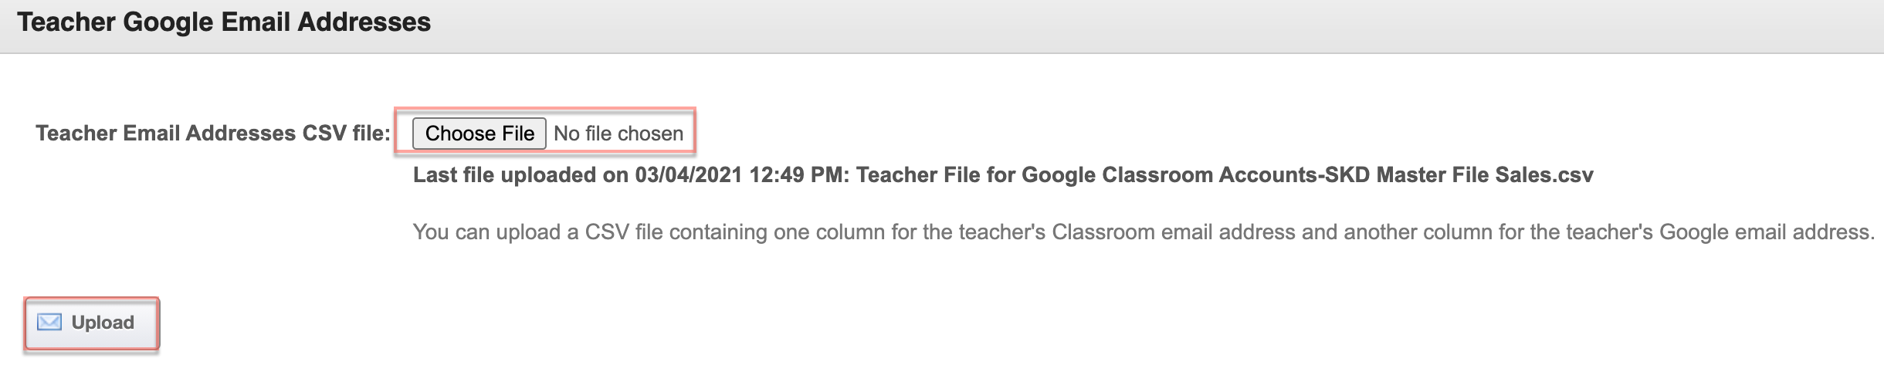1884x372 pixels.
Task: Select the 'No file chosen' text
Action: [618, 134]
